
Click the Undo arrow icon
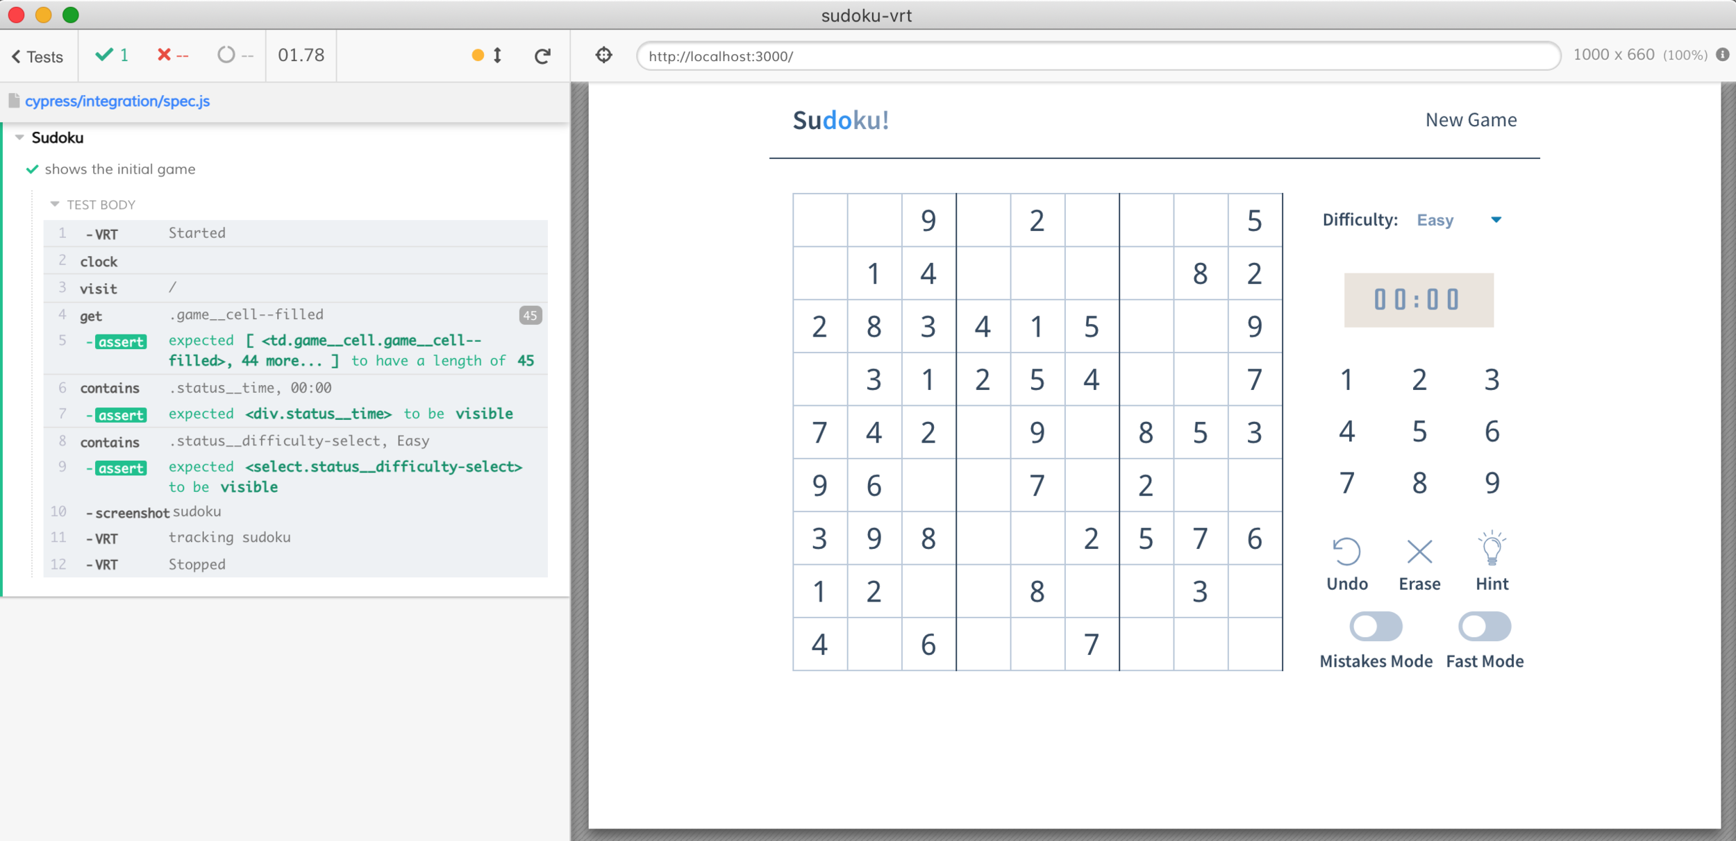pos(1346,552)
